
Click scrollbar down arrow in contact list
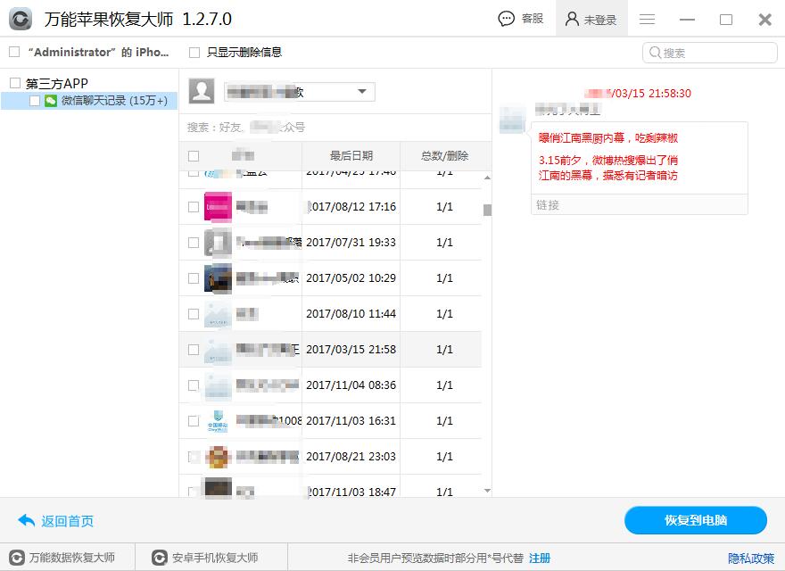pyautogui.click(x=487, y=491)
